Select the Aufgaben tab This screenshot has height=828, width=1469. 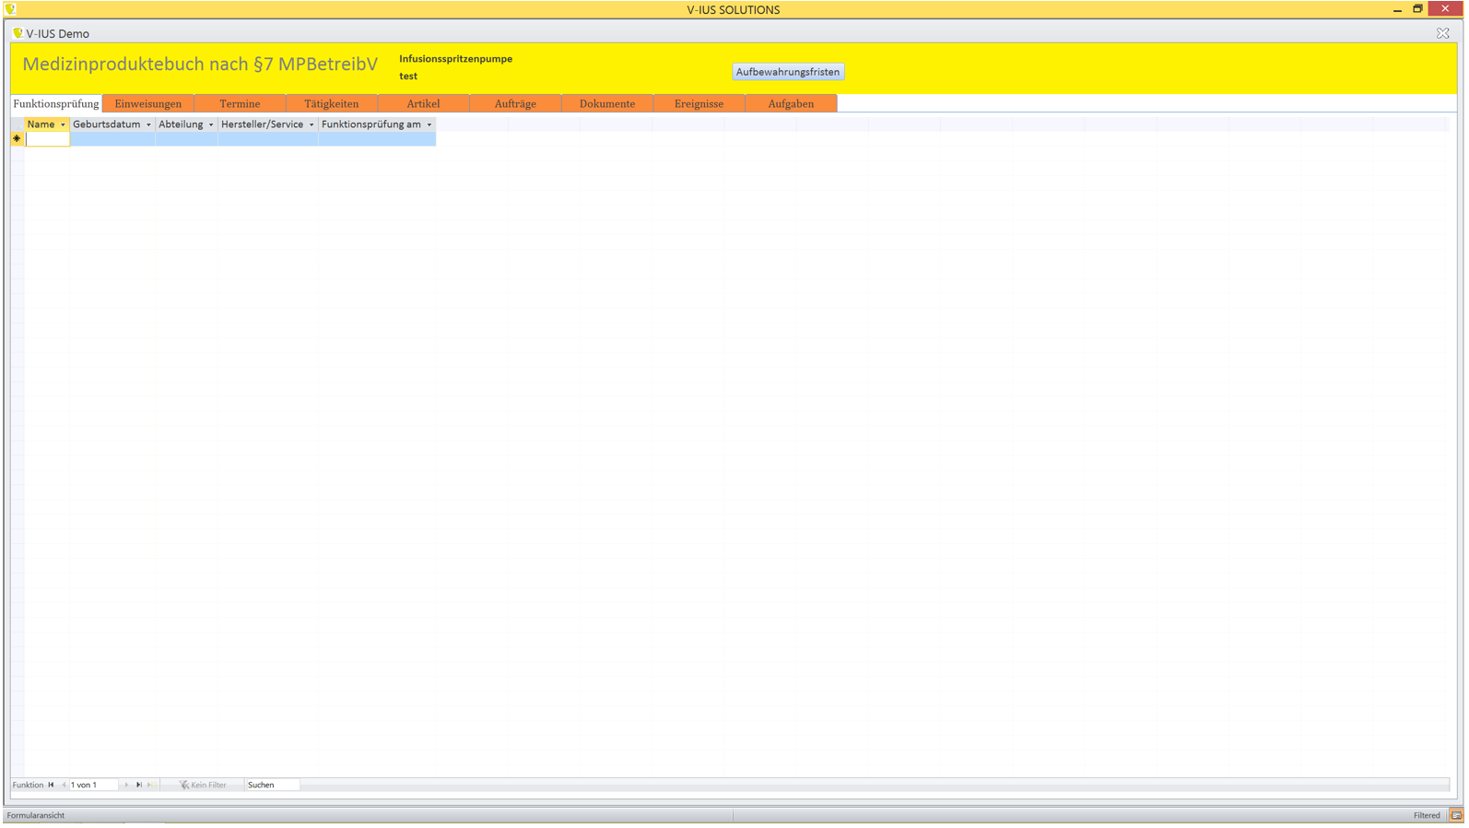pos(791,104)
